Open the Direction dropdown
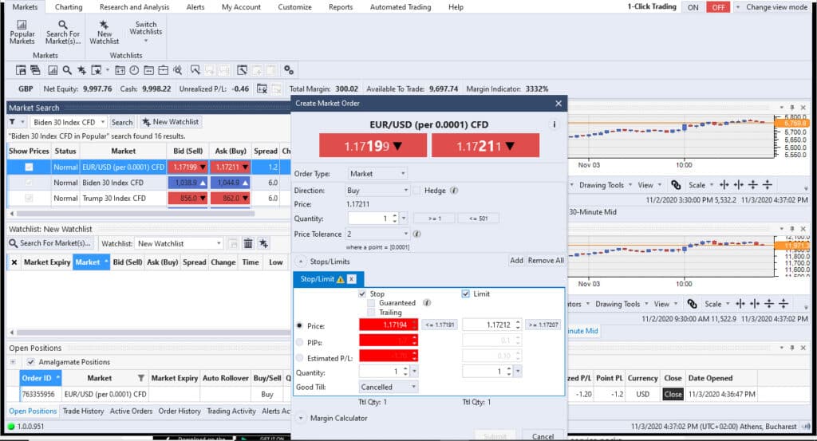Image resolution: width=817 pixels, height=441 pixels. (x=377, y=191)
